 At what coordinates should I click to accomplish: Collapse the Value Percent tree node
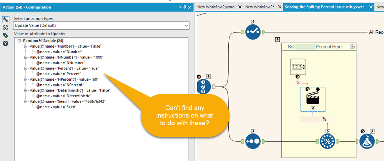(26, 68)
